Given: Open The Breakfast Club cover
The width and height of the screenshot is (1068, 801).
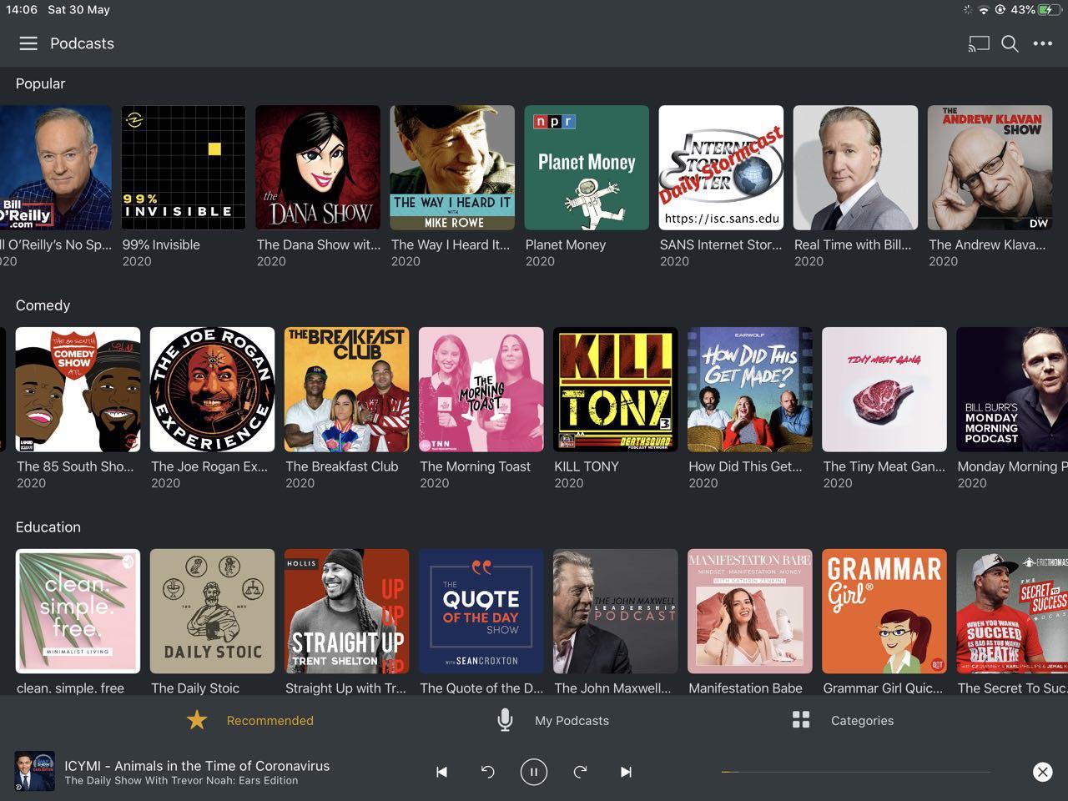Looking at the screenshot, I should tap(346, 390).
